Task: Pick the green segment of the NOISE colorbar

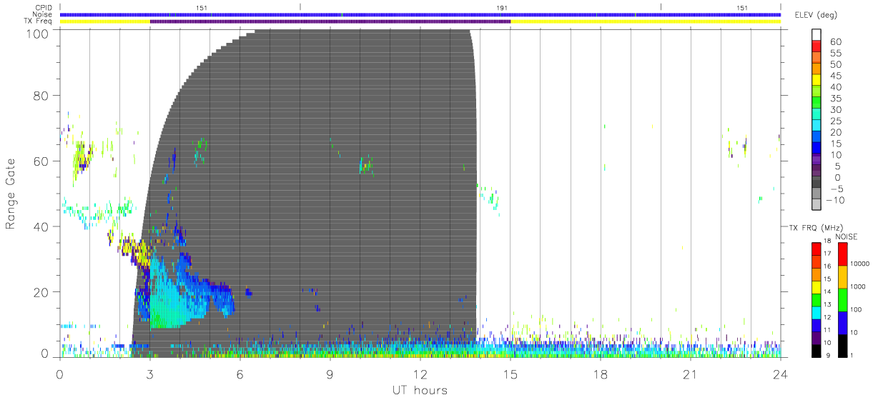Action: [842, 299]
